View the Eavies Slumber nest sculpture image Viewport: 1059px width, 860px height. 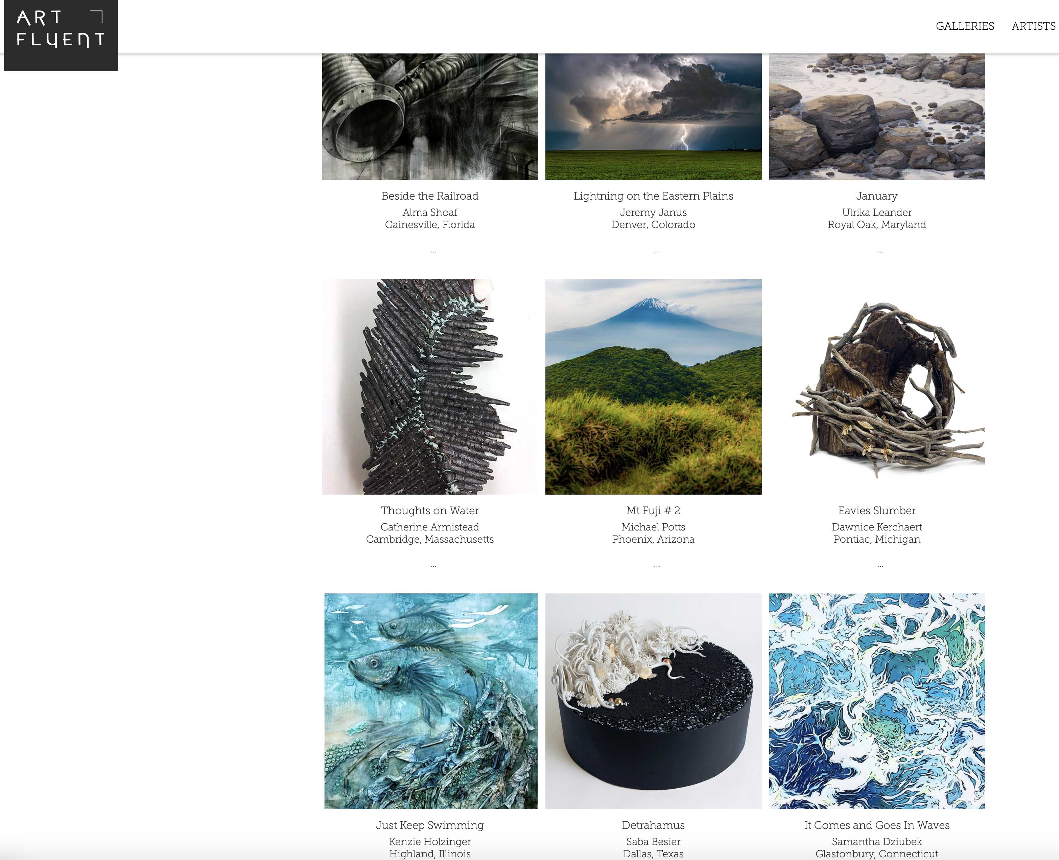point(876,386)
